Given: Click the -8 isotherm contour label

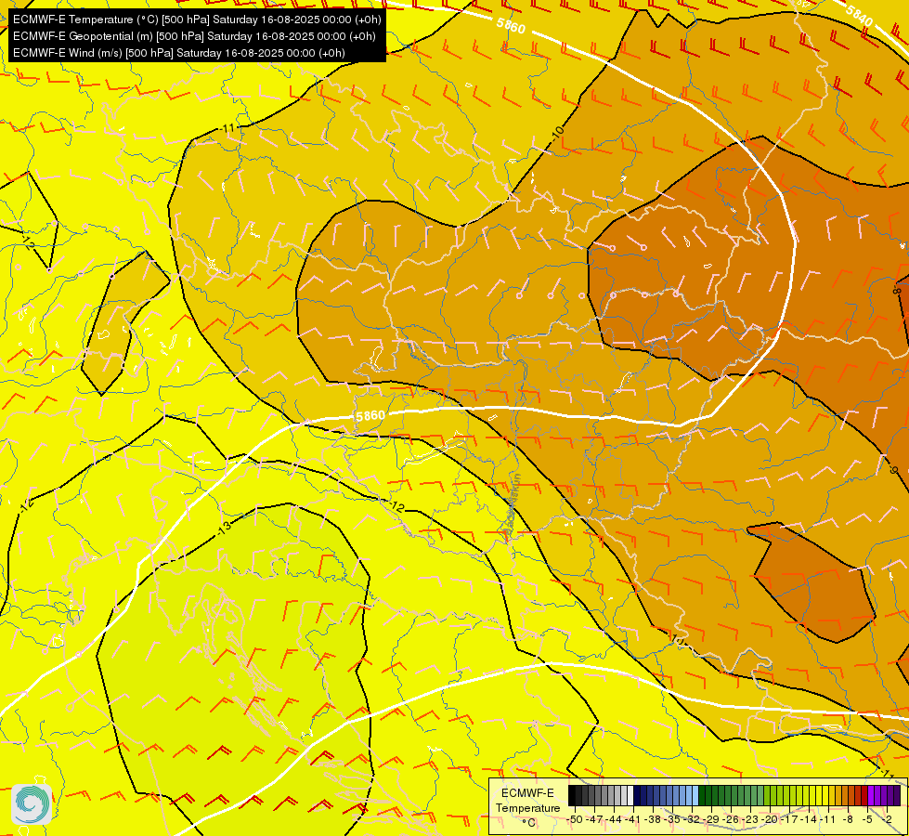Looking at the screenshot, I should click(899, 288).
